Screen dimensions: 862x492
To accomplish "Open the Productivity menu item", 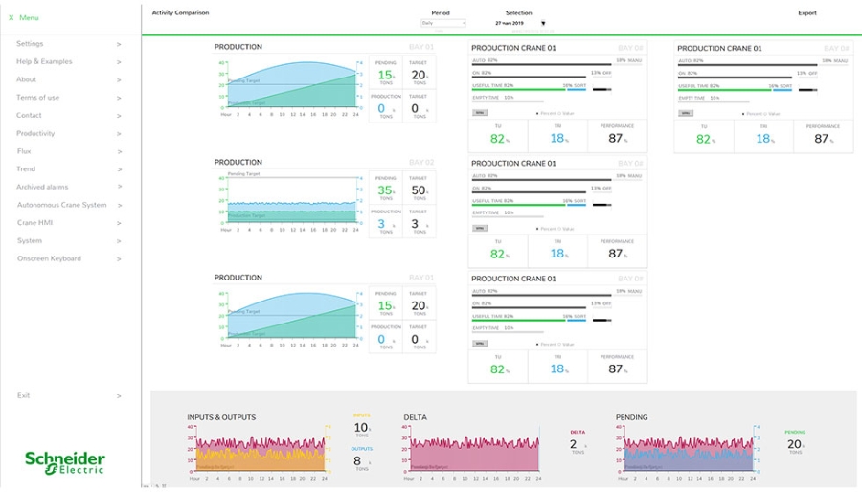I will [x=35, y=134].
